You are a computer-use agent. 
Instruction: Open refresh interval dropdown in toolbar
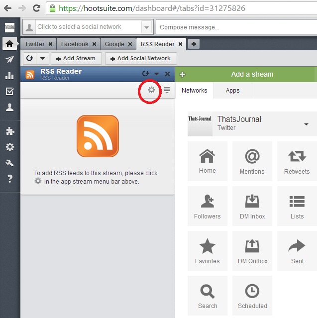tap(43, 58)
